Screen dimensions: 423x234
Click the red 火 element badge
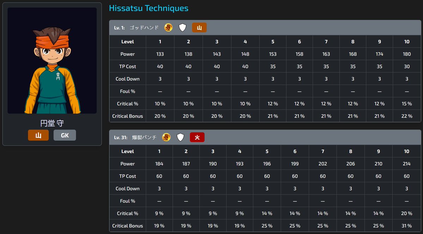coord(197,137)
